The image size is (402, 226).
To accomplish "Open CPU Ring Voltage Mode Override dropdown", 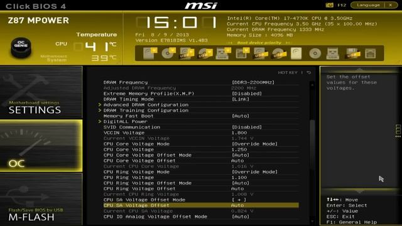I will coord(254,172).
